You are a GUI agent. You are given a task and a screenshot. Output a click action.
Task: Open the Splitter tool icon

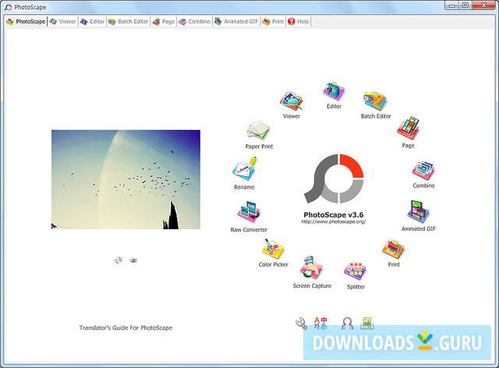356,271
